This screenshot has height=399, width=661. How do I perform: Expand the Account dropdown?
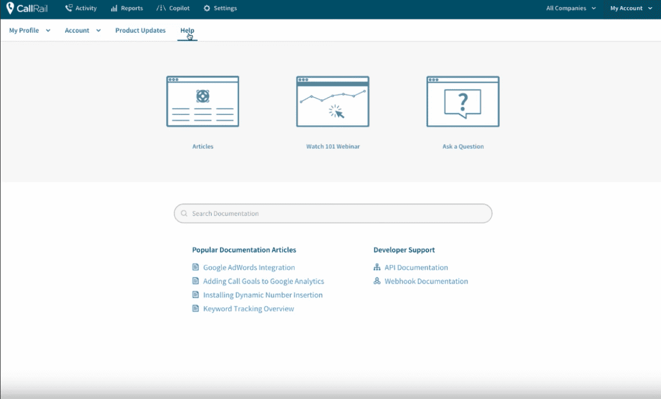point(83,31)
